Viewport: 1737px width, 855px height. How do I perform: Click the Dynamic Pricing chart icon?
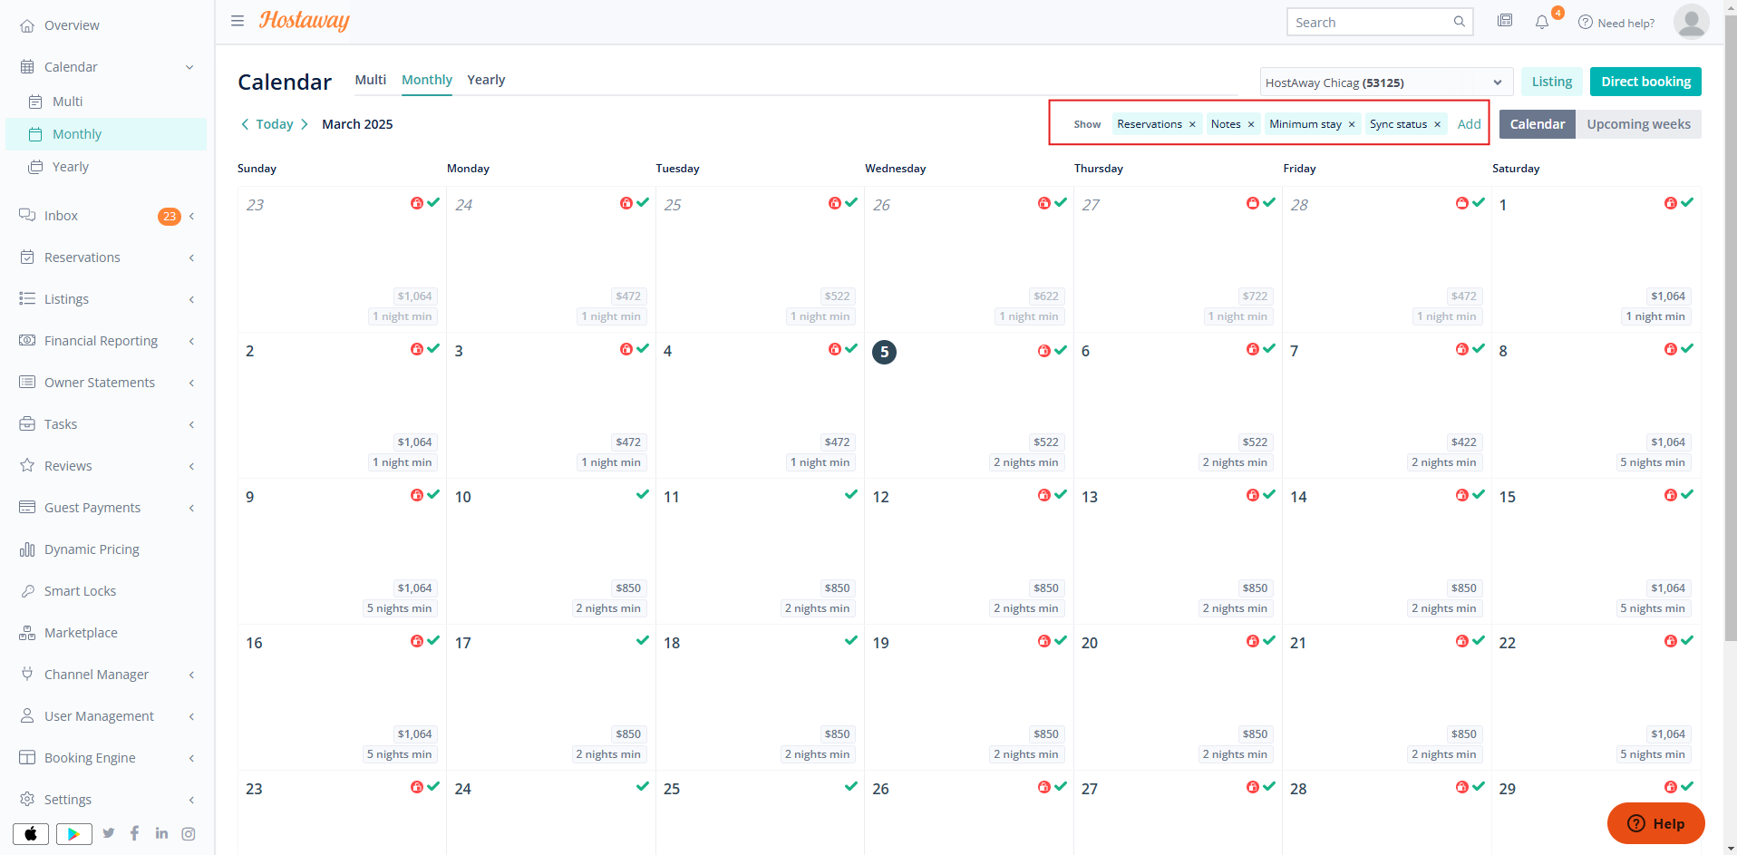27,549
